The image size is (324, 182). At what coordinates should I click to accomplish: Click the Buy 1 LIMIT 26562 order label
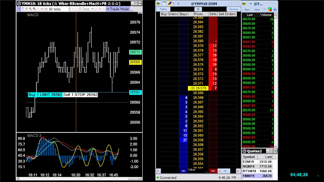45,95
